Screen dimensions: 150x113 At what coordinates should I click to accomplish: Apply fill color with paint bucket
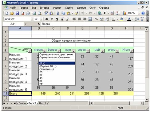click(121, 19)
